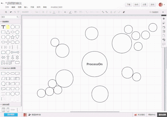Screen dimensions: 167x117
Task: Open the navigator target icon on right
Action: (x=164, y=19)
